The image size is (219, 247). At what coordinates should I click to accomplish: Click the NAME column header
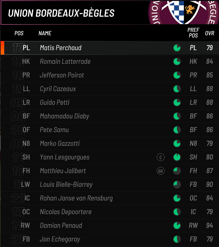[x=45, y=33]
